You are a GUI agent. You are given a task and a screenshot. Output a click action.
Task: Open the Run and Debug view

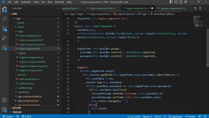4,38
